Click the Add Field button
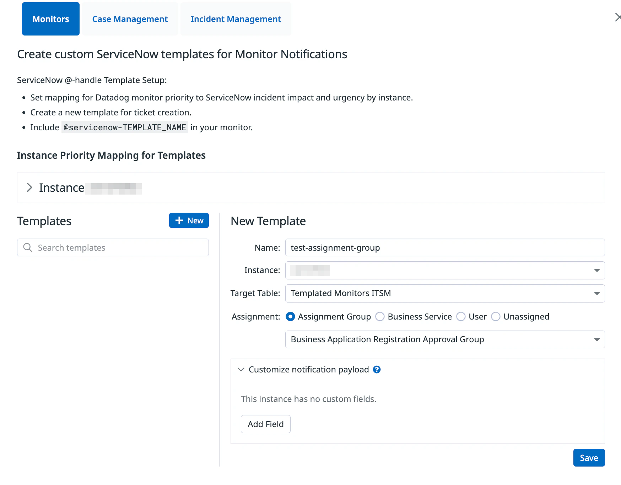This screenshot has height=485, width=621. coord(266,424)
